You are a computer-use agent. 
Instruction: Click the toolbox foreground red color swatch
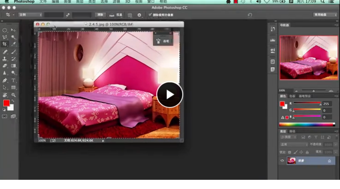6,103
